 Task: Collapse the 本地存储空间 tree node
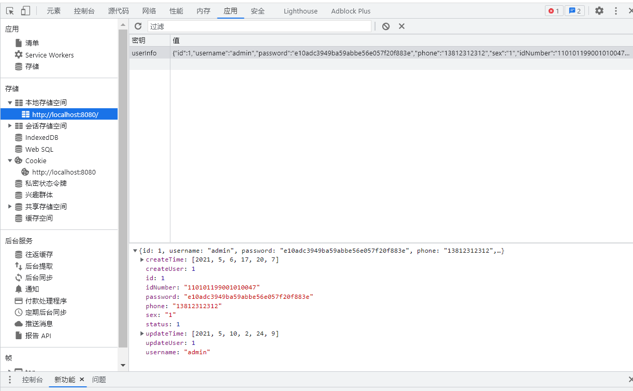tap(10, 103)
